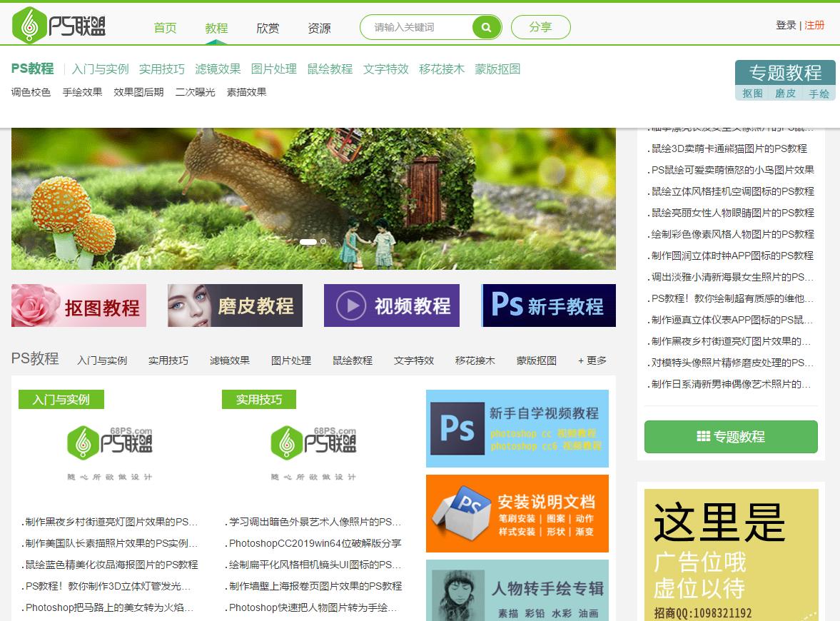Switch to the 图片处理 tab in the PS教程 section

[x=290, y=360]
